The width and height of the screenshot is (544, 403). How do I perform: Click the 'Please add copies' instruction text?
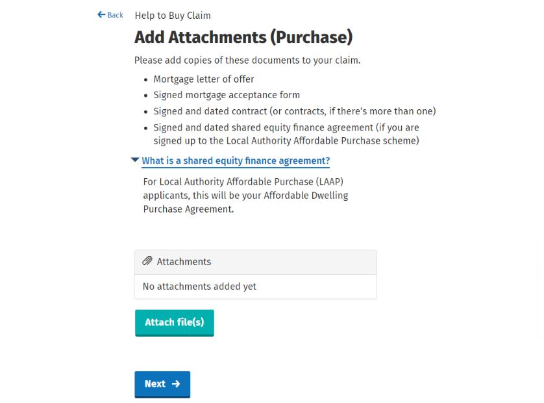pos(247,60)
